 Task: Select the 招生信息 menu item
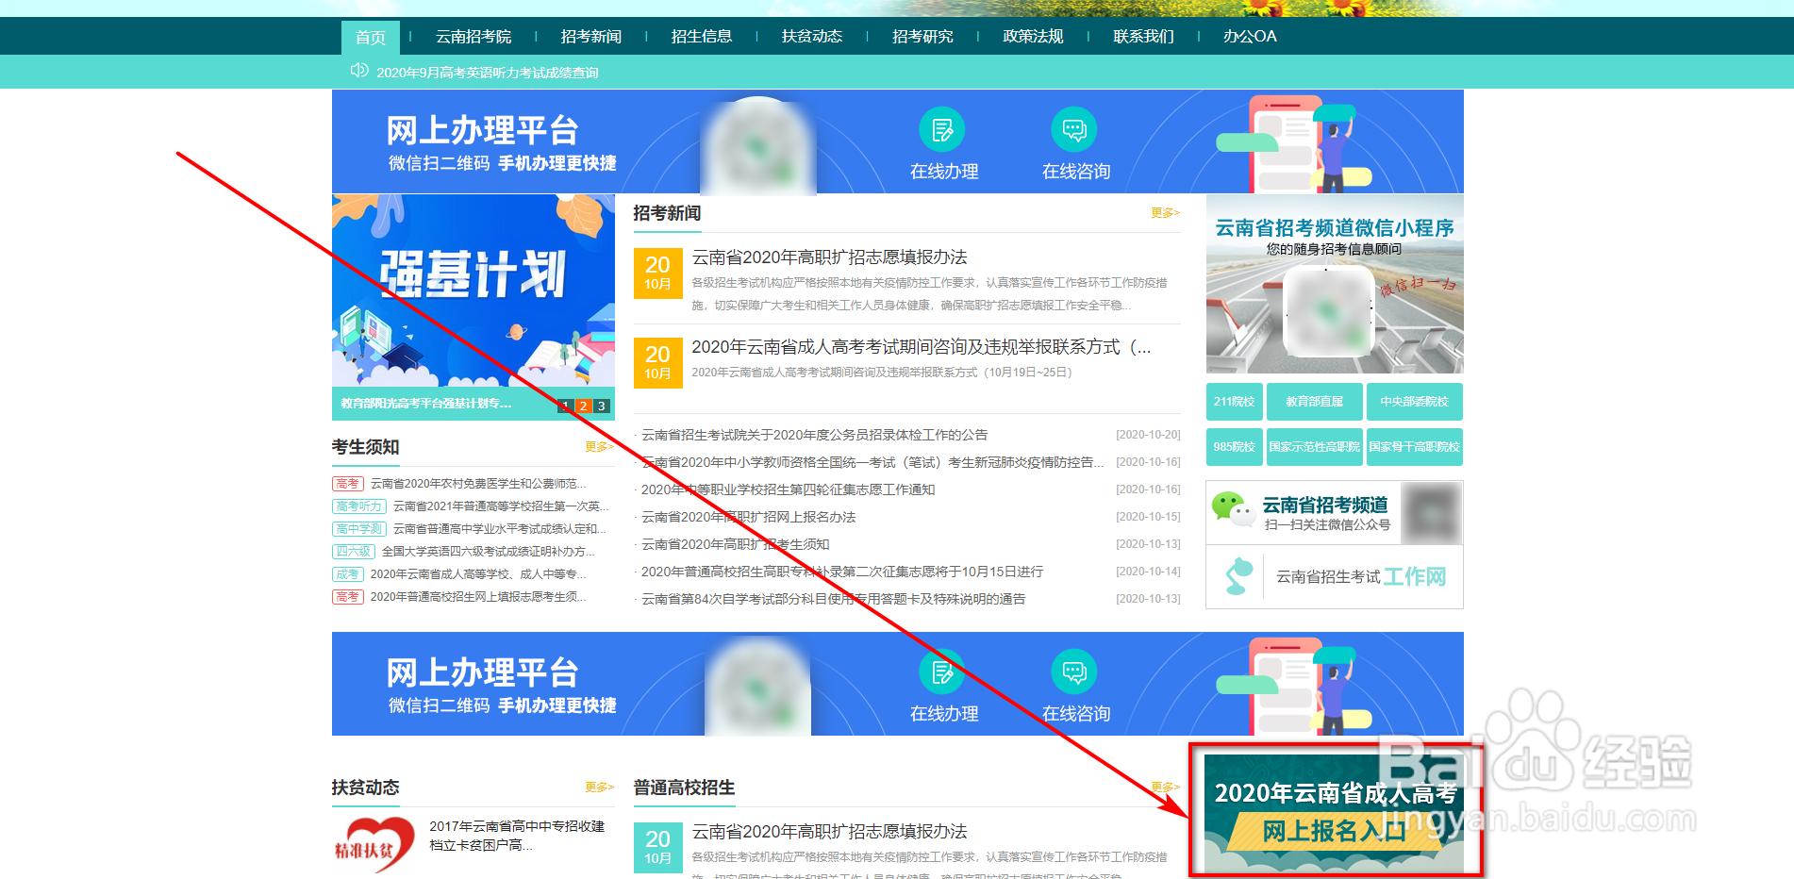point(702,37)
